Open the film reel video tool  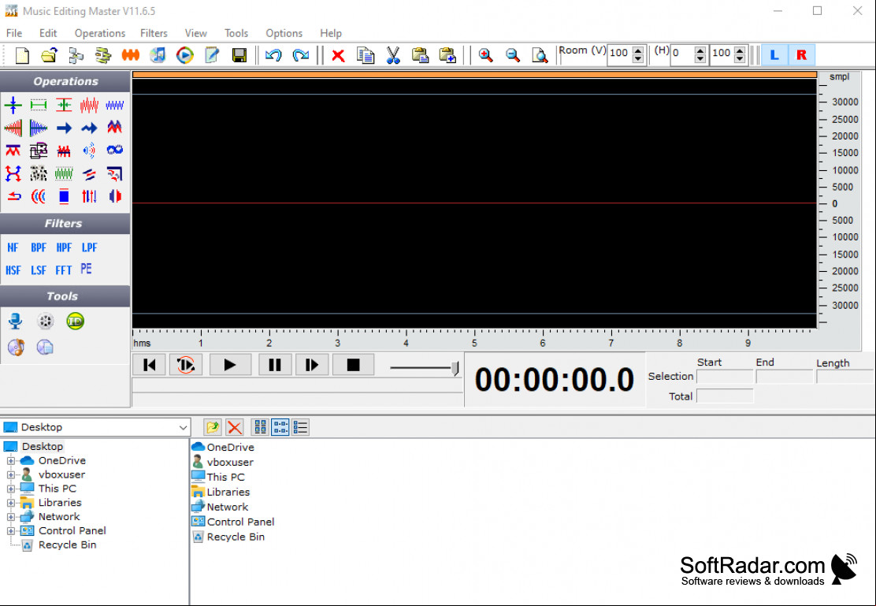[45, 321]
